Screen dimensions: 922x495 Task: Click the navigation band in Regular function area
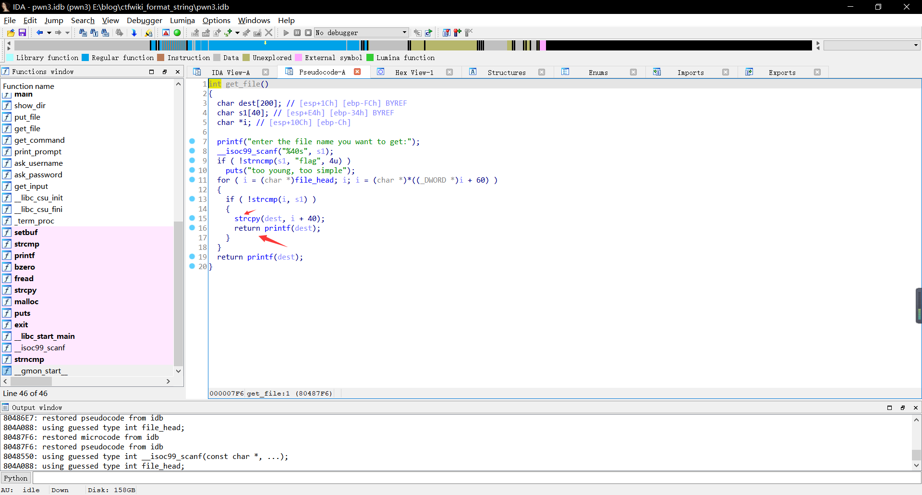(279, 45)
